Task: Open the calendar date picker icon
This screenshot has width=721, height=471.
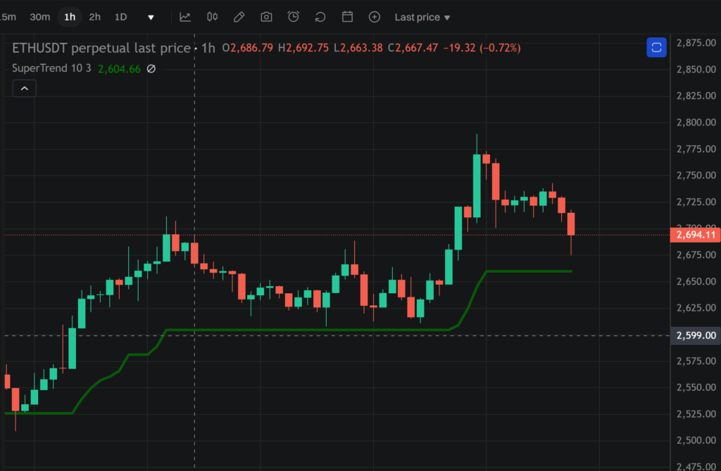Action: (x=347, y=17)
